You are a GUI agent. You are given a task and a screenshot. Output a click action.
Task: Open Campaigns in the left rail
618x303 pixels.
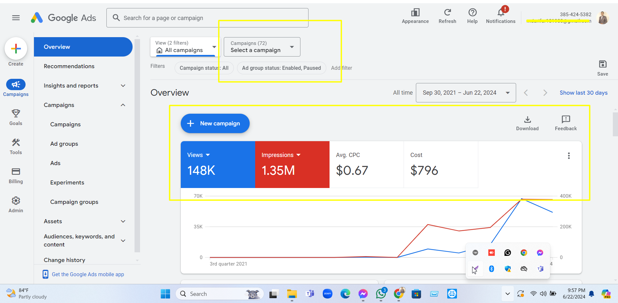coord(16,88)
